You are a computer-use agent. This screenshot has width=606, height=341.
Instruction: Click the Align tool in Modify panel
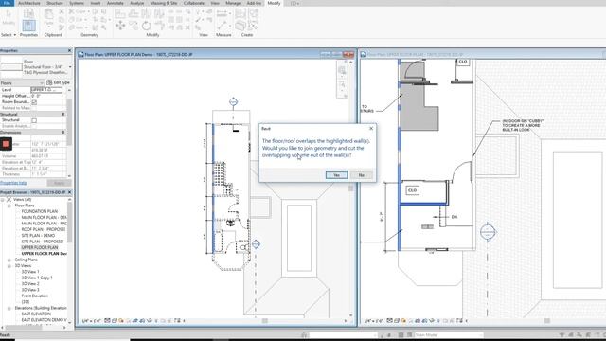120,14
